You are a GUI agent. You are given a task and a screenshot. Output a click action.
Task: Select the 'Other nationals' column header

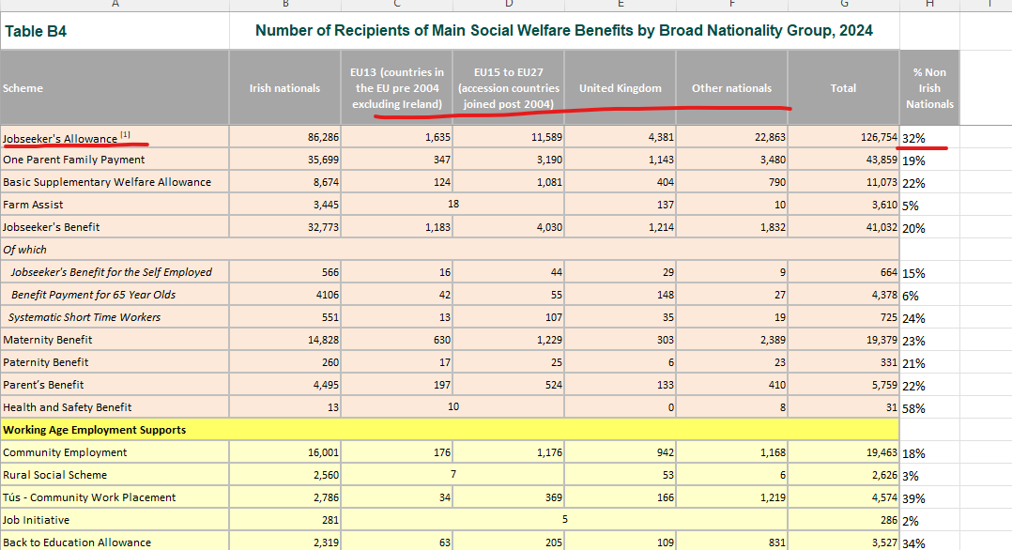(x=732, y=88)
